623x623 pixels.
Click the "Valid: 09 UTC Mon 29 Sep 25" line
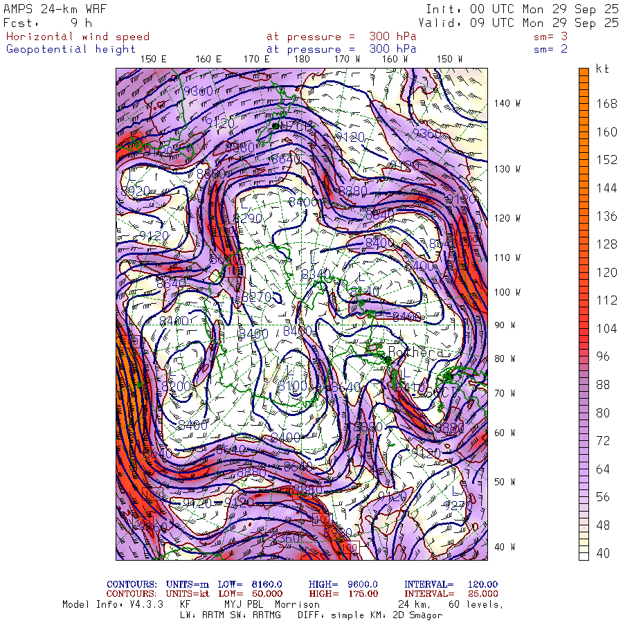pyautogui.click(x=518, y=23)
